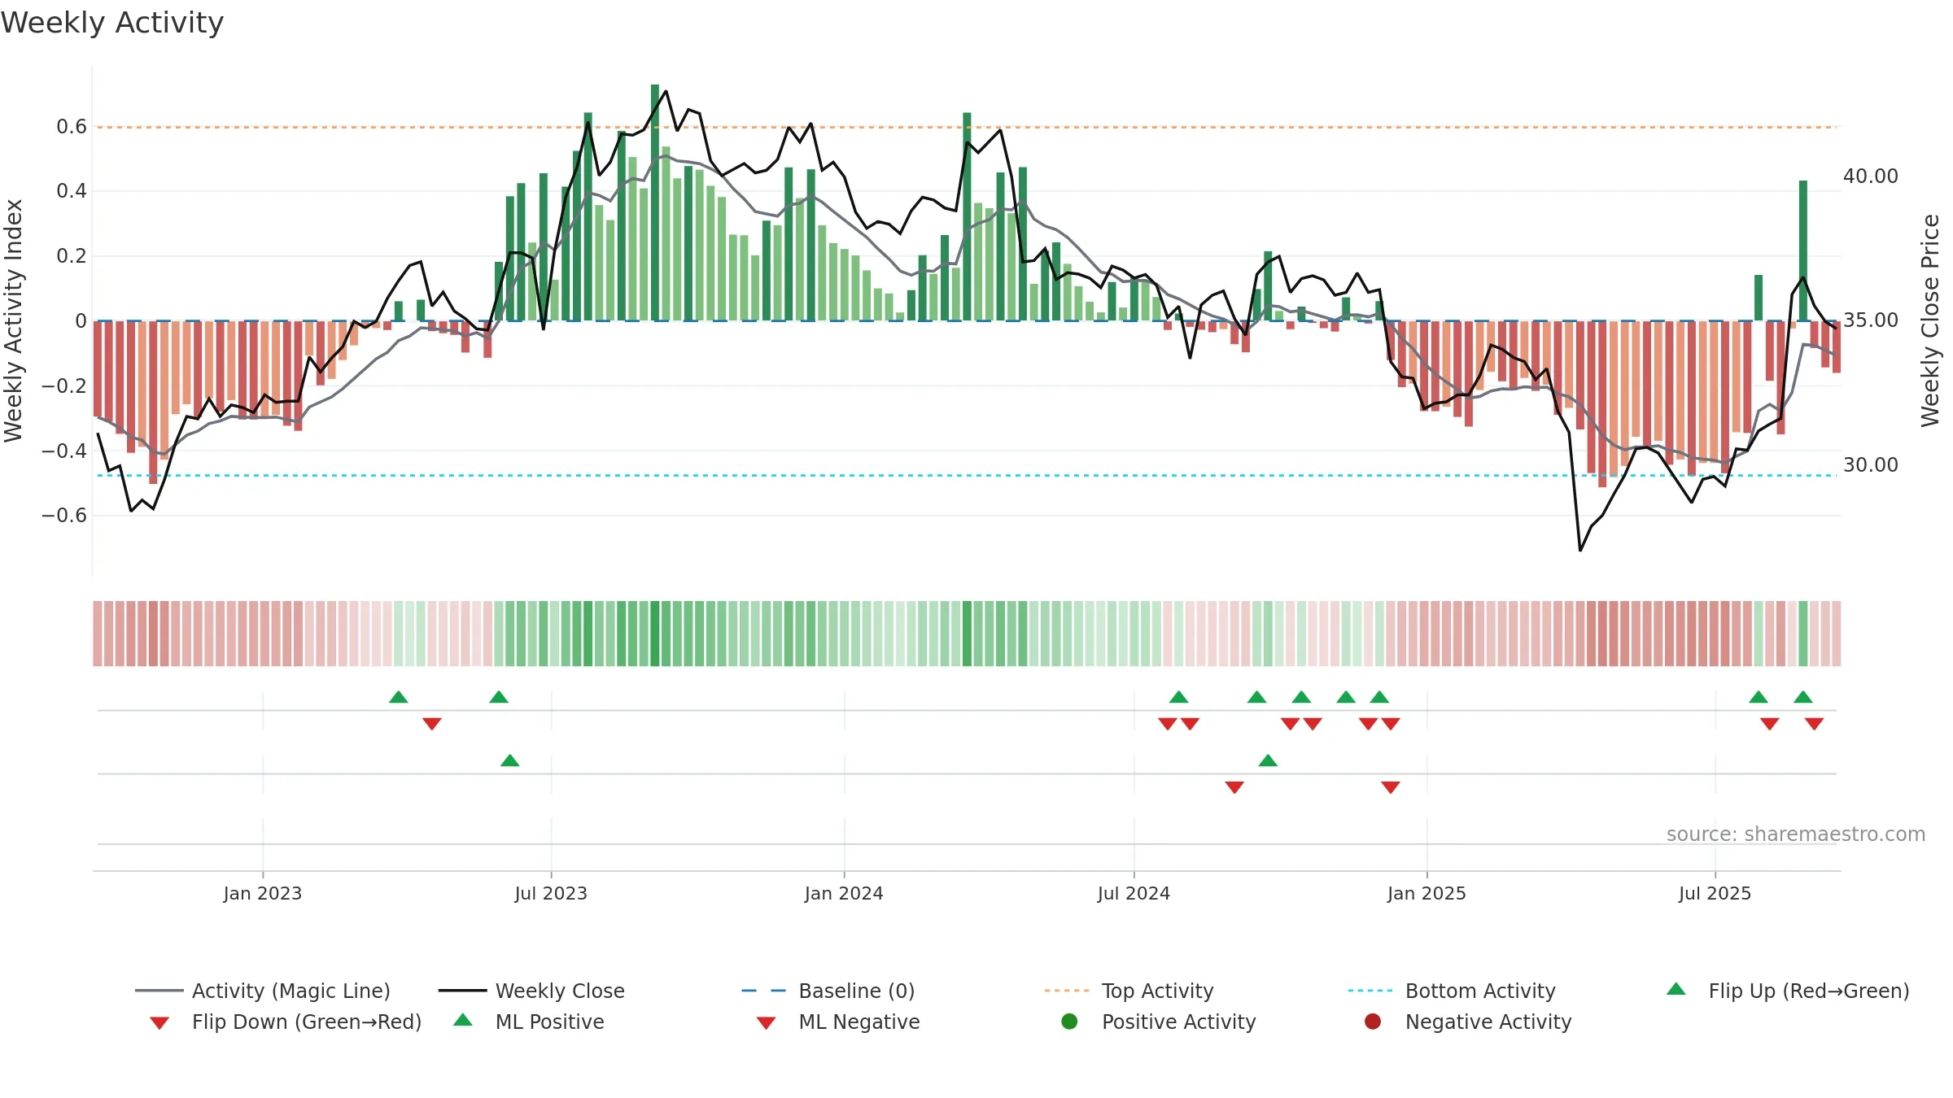
Task: Click the Weekly Activity chart title
Action: (112, 23)
